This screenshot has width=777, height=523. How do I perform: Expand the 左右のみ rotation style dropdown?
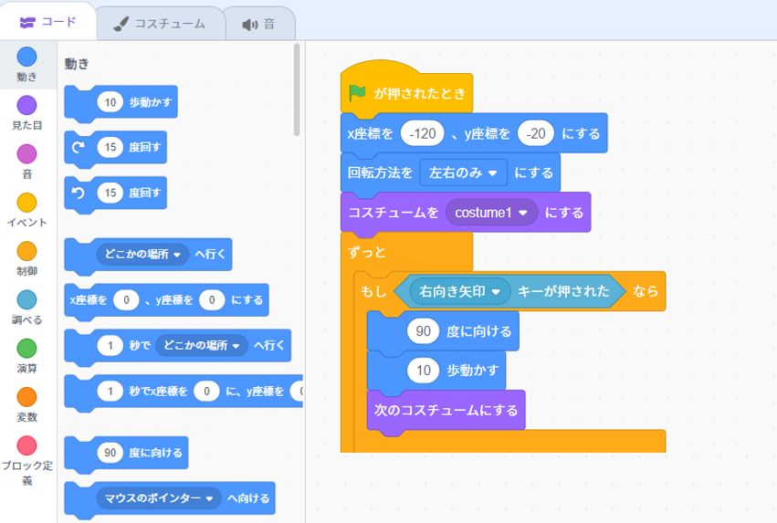tap(463, 173)
